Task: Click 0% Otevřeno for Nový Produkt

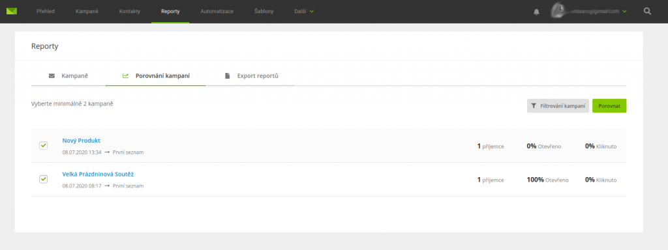Action: pos(544,146)
